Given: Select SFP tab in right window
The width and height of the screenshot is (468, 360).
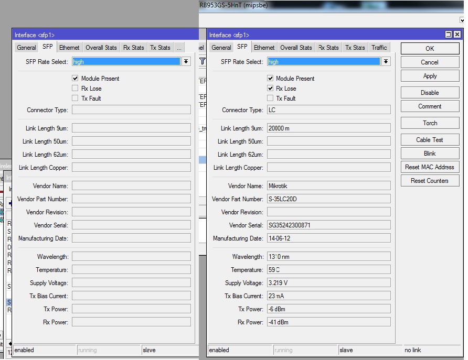Looking at the screenshot, I should pos(242,47).
